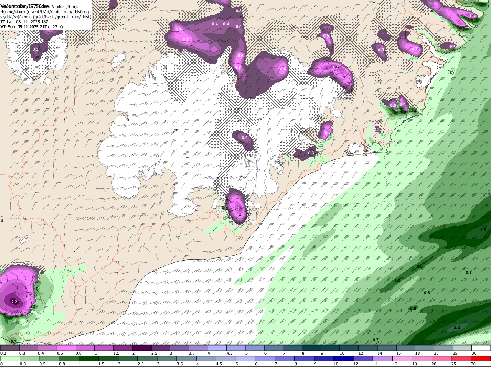Screen dimensions: 491x367
Task: Pick top legend pink swatch between 0.5 and 0.8
Action: [x=66, y=348]
